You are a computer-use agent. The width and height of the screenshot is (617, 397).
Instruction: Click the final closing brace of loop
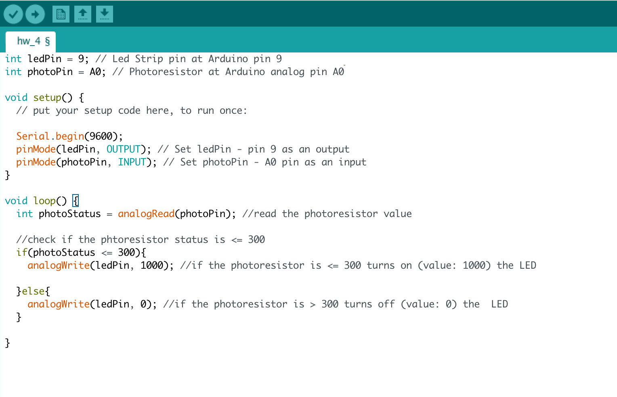pyautogui.click(x=7, y=343)
